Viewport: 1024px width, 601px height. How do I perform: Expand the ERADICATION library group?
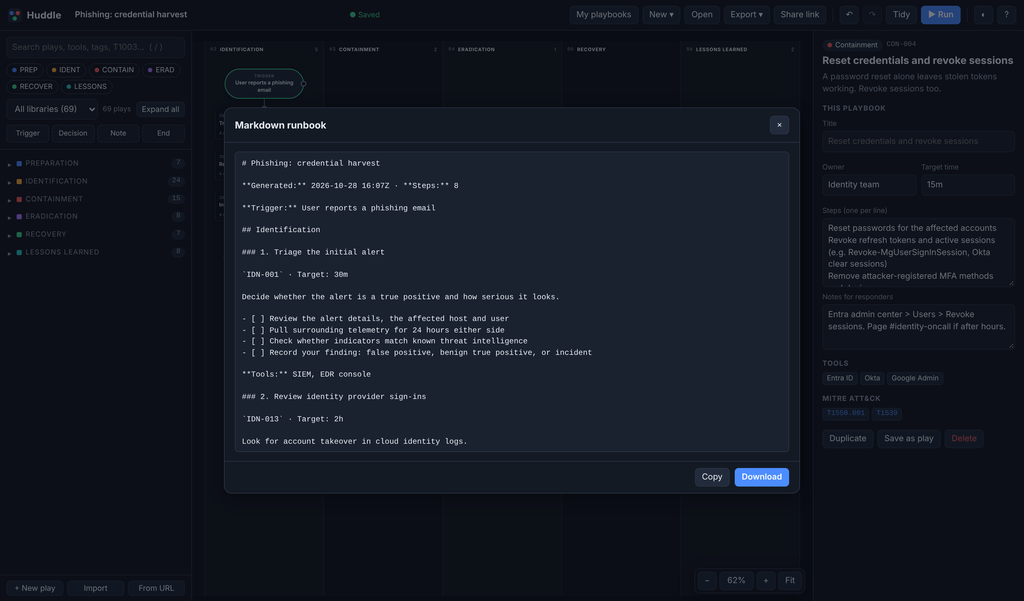click(96, 217)
